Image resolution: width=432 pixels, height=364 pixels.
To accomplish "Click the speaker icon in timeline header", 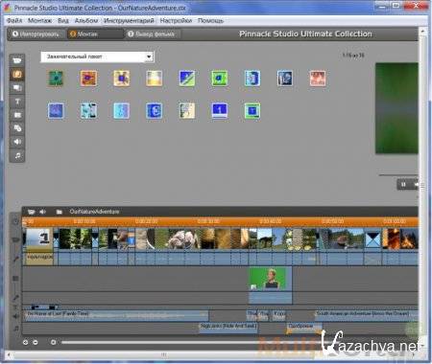I will 42,212.
